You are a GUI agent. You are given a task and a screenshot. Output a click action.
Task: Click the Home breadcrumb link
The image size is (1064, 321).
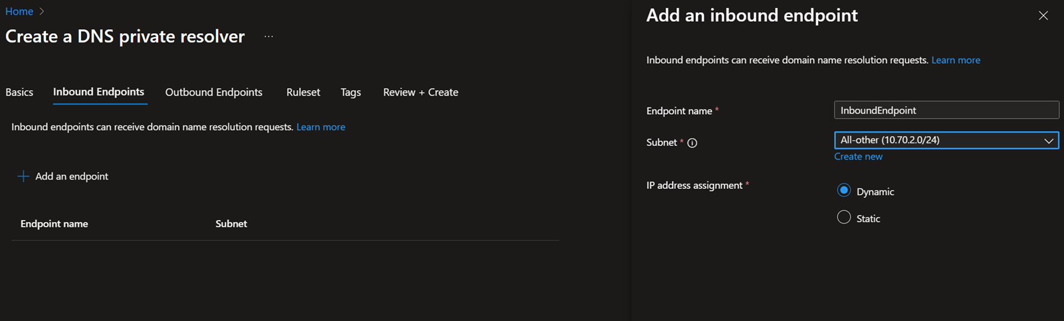pyautogui.click(x=19, y=11)
